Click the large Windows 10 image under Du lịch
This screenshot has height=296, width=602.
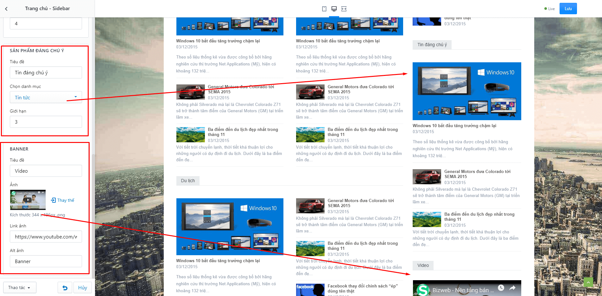click(x=230, y=227)
